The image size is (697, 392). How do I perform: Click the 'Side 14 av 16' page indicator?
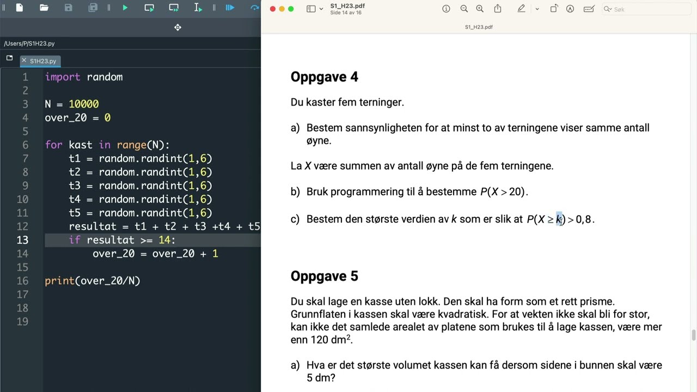coord(346,13)
